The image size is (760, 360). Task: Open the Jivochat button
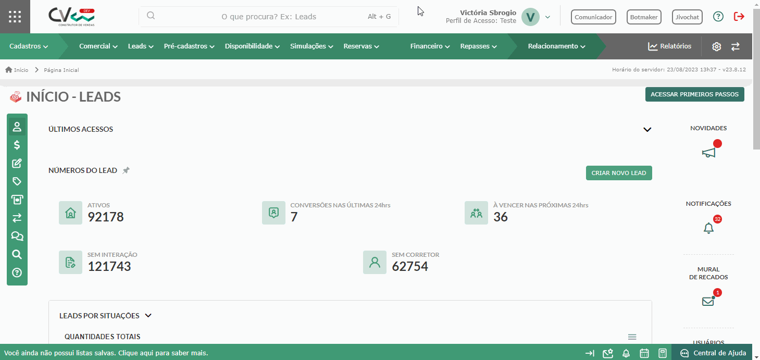pyautogui.click(x=687, y=17)
